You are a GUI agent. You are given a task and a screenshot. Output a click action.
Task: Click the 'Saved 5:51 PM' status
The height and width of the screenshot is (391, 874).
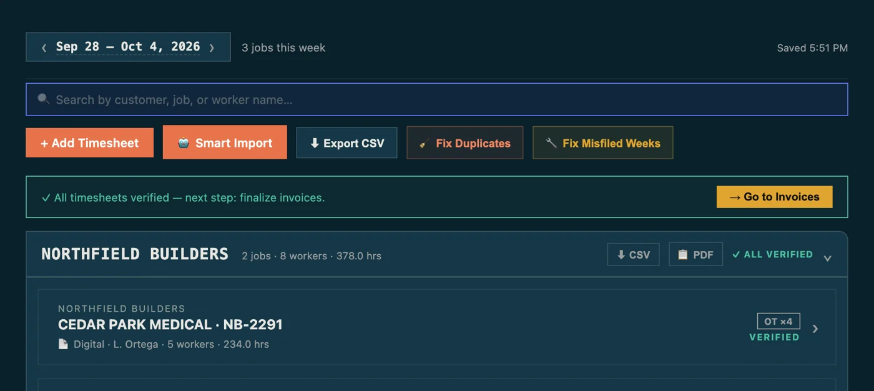tap(812, 48)
